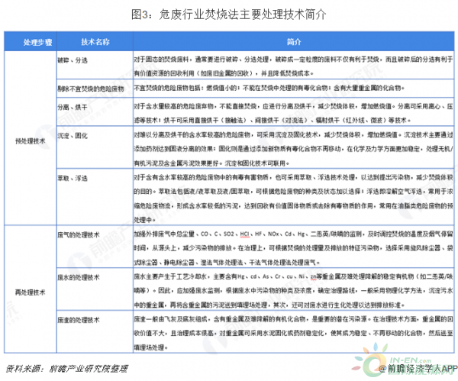This screenshot has width=458, height=381.
Task: Click the 资料来源：前瞻产业研究院整理 source text
Action: tap(57, 367)
